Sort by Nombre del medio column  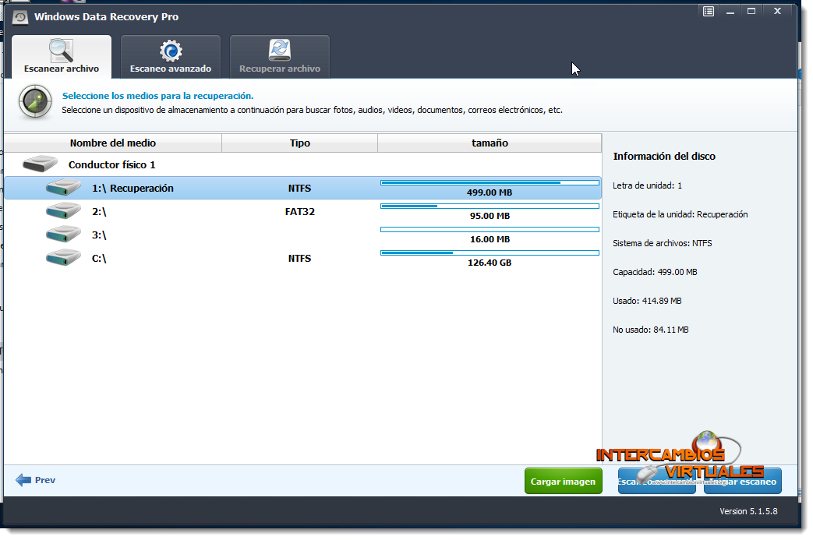tap(113, 143)
